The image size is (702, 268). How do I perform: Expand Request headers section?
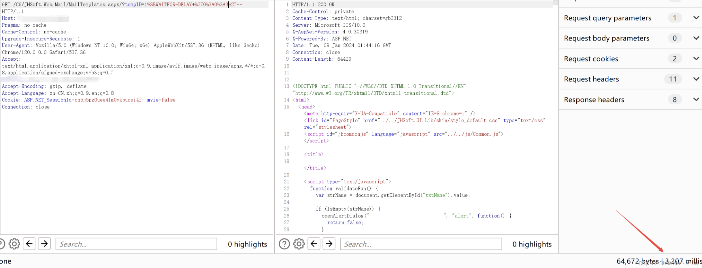click(696, 79)
